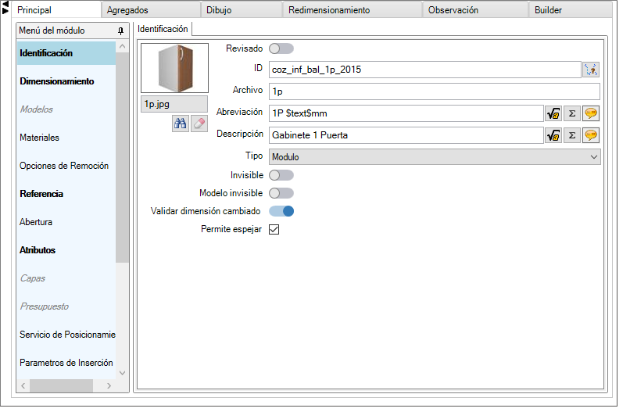The width and height of the screenshot is (630, 412).
Task: Click the left arrow of horizontal scrollbar
Action: click(23, 386)
